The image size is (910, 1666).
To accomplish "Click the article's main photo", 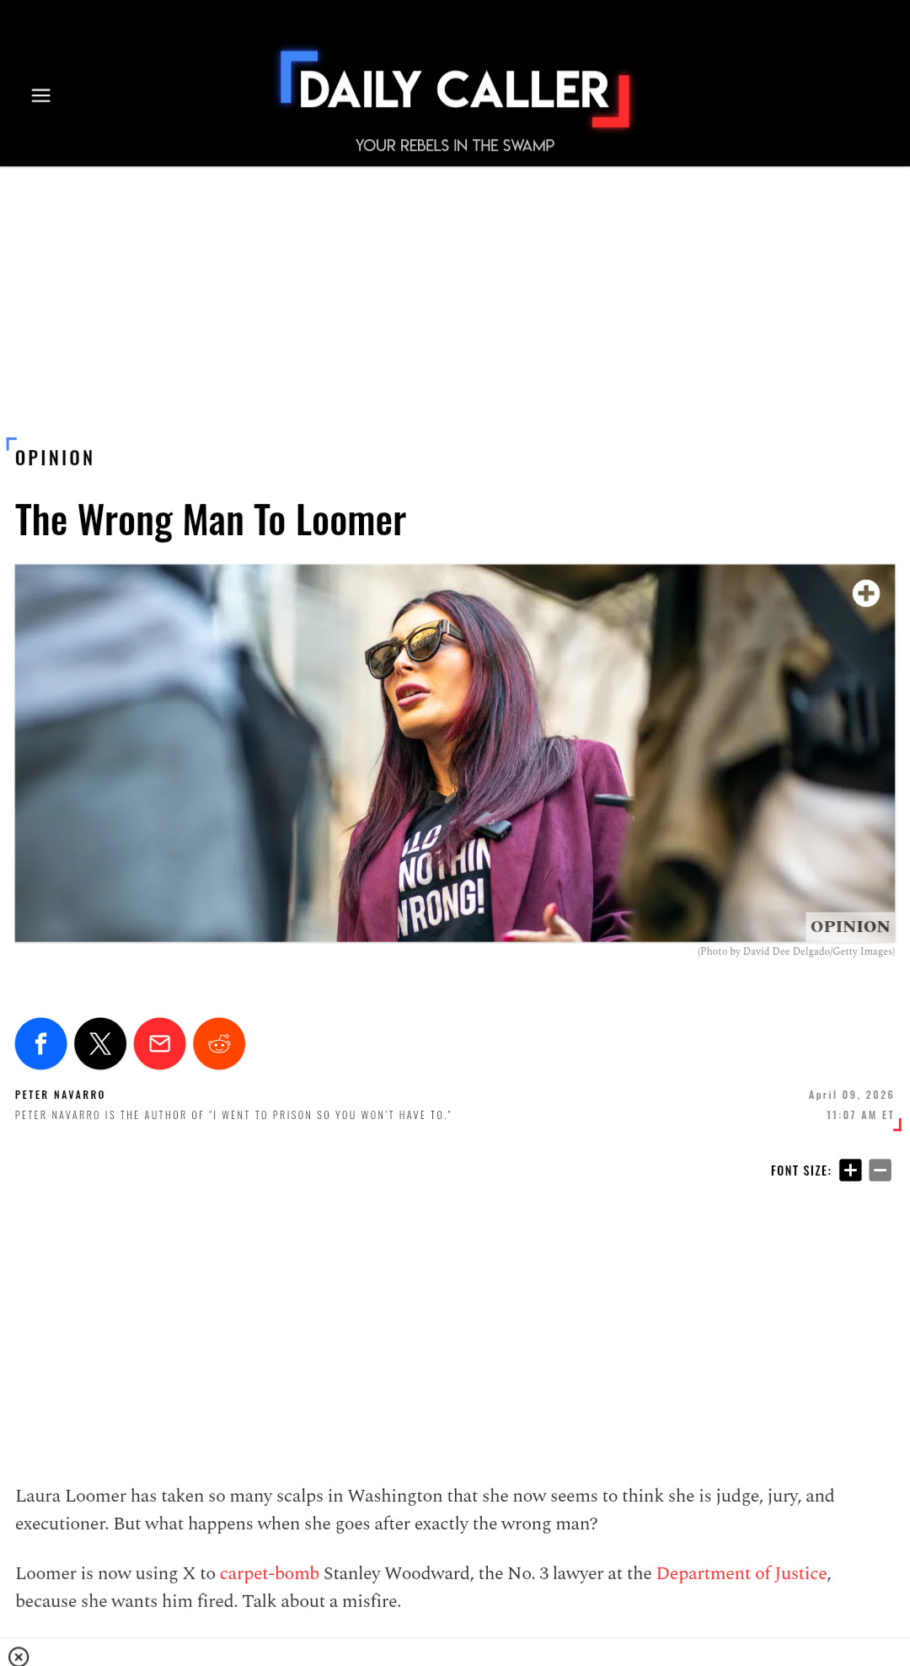I will (455, 753).
